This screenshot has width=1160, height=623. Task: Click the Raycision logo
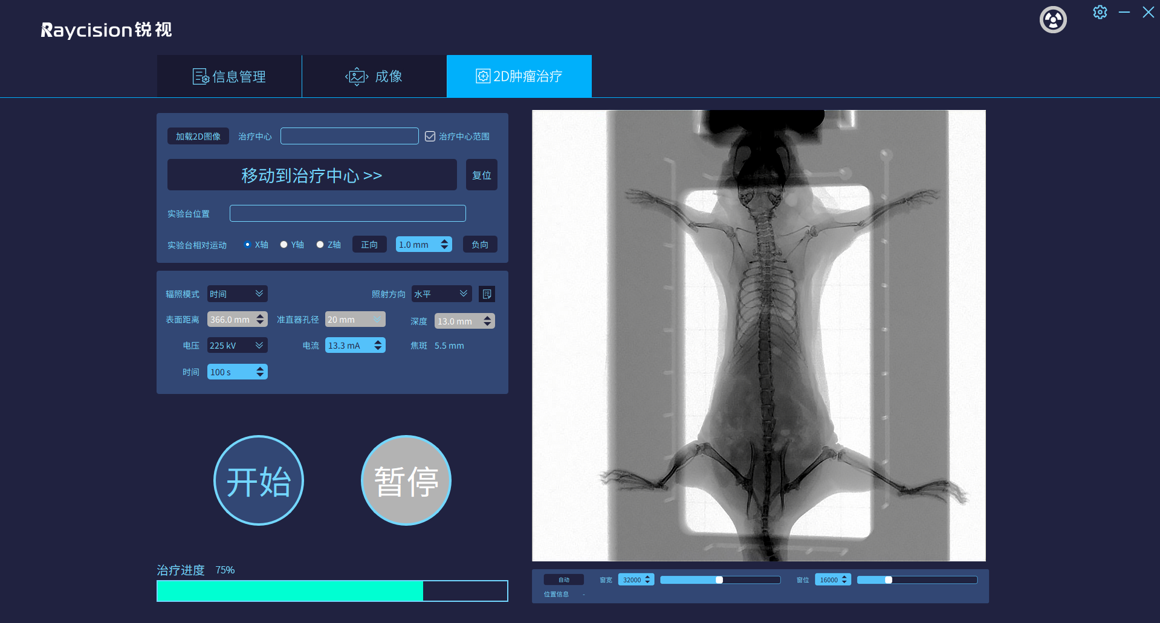106,30
